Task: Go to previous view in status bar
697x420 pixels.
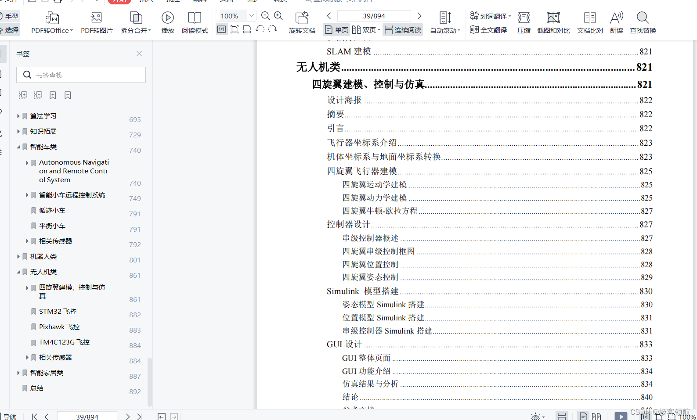Action: pyautogui.click(x=162, y=416)
